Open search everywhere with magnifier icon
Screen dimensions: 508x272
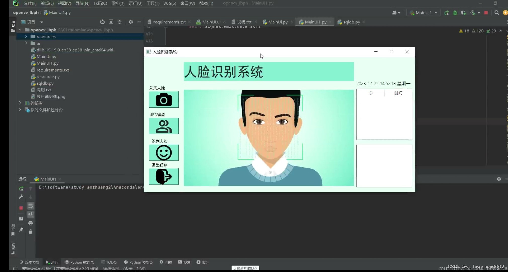pos(497,13)
